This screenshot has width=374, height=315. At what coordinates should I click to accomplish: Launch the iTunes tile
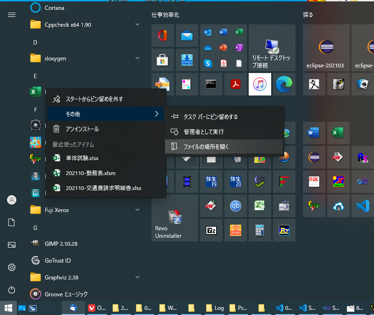click(260, 84)
